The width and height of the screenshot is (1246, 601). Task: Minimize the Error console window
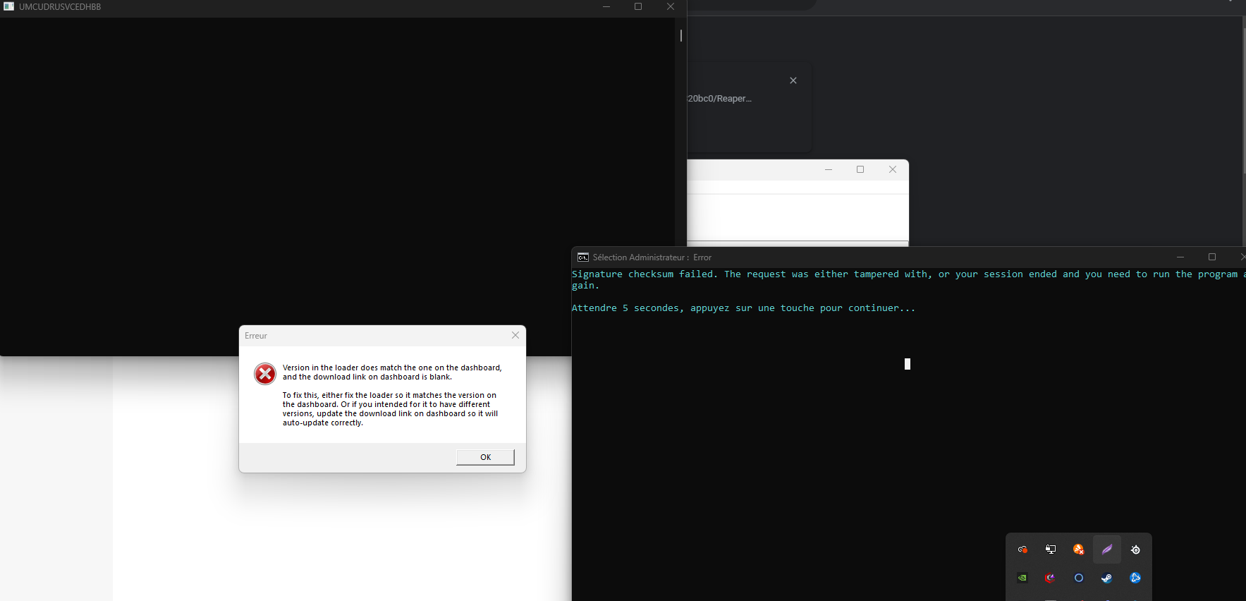click(1180, 257)
